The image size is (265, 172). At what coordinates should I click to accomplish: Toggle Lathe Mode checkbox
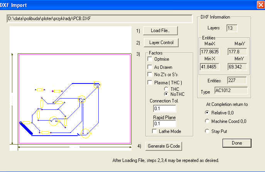point(154,131)
